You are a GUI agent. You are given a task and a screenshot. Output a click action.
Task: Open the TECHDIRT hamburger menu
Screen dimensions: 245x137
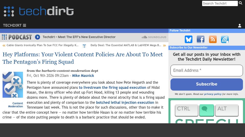[x=15, y=25]
